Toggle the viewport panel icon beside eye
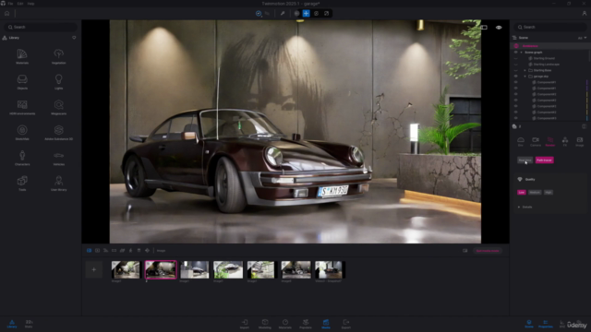This screenshot has height=332, width=591. tap(484, 28)
